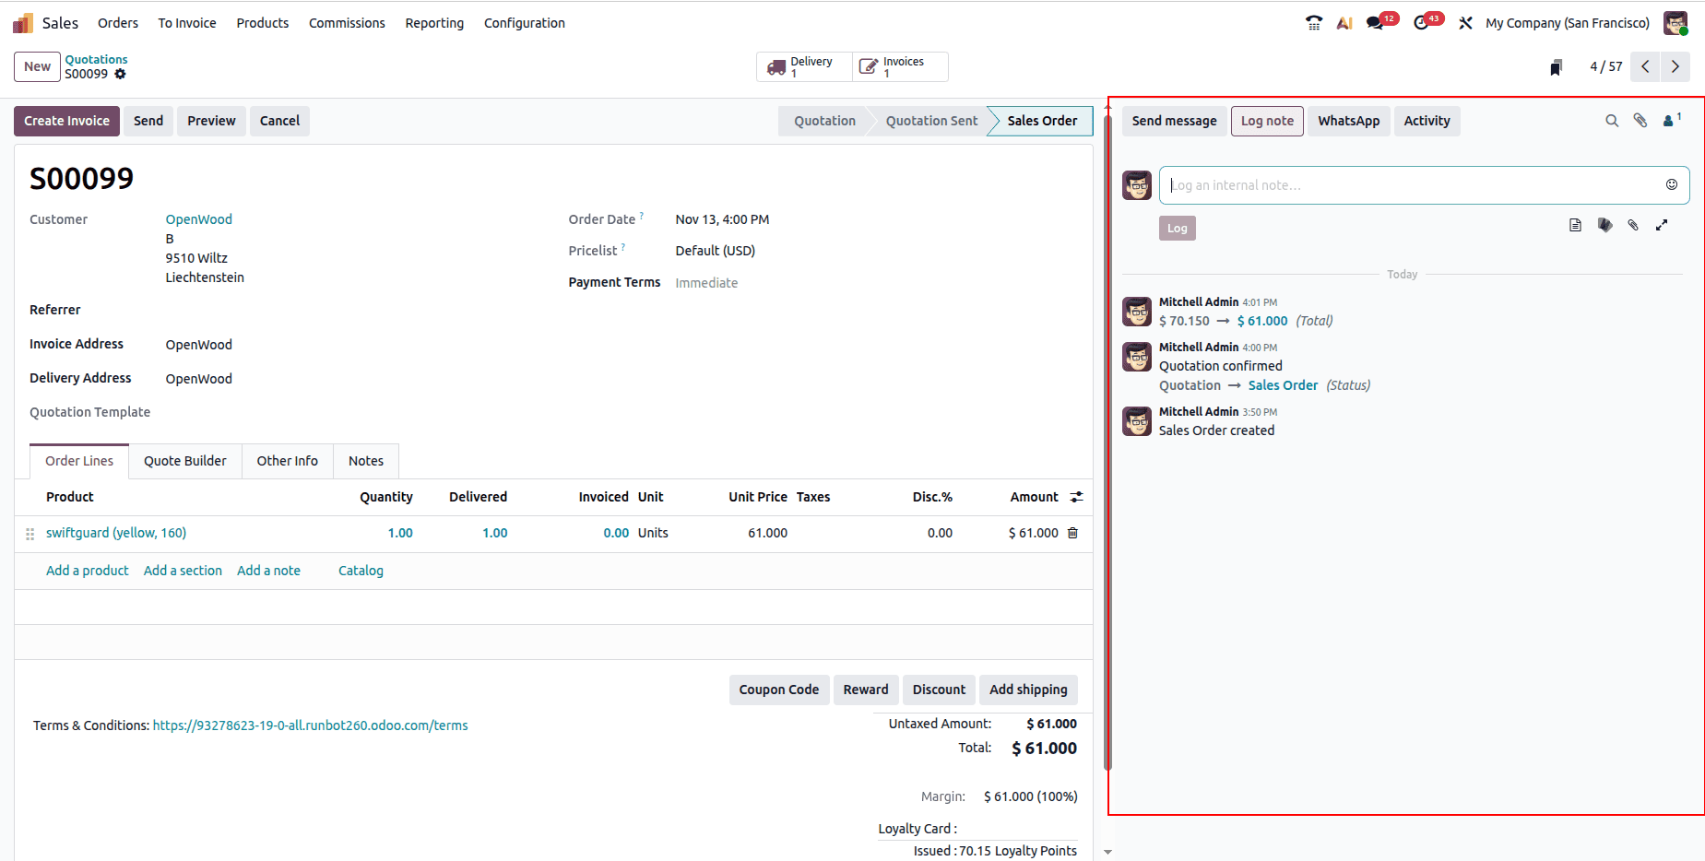This screenshot has width=1705, height=861.
Task: Launch the AI assistant icon
Action: point(1344,22)
